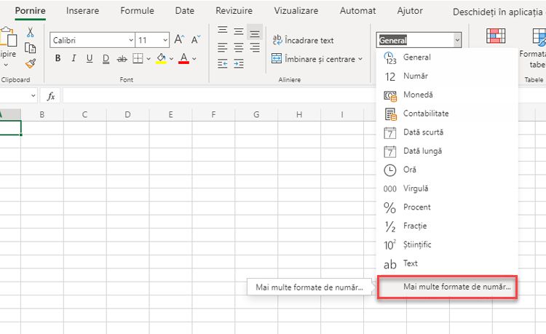The image size is (546, 334).
Task: Choose Contabilitate accounting format
Action: tap(448, 114)
